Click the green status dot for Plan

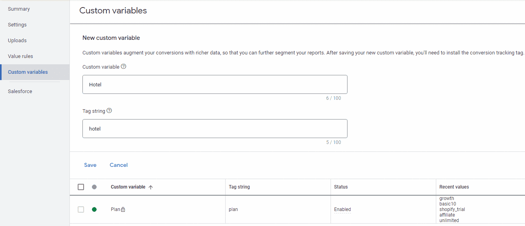pos(94,209)
